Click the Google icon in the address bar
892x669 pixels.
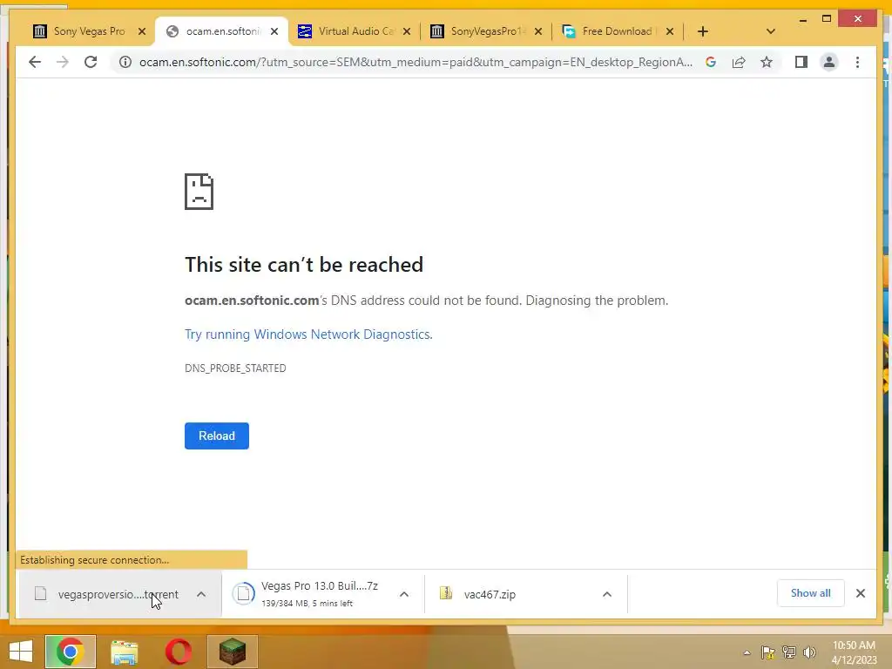711,62
